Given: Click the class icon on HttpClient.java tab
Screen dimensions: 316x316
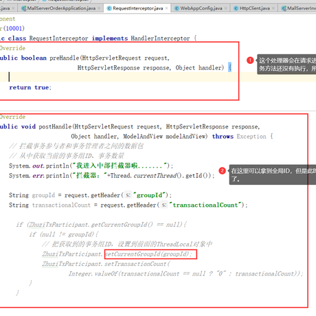Looking at the screenshot, I should click(x=236, y=8).
